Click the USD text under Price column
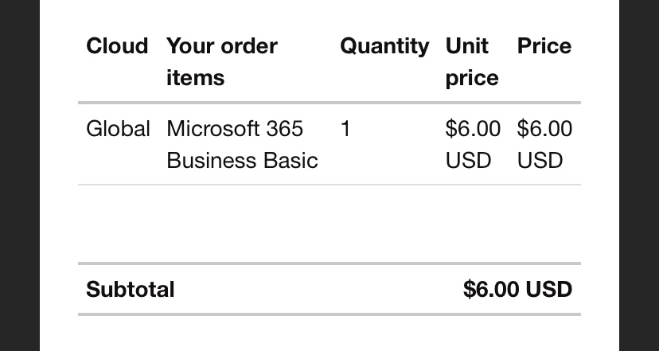Viewport: 659px width, 351px height. [540, 161]
